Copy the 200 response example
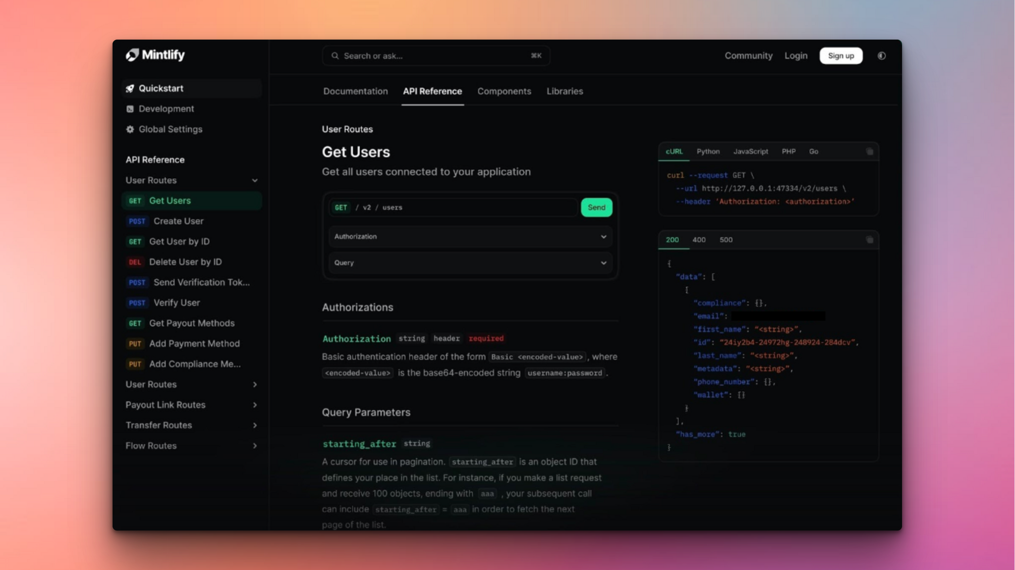1015x570 pixels. pos(869,239)
